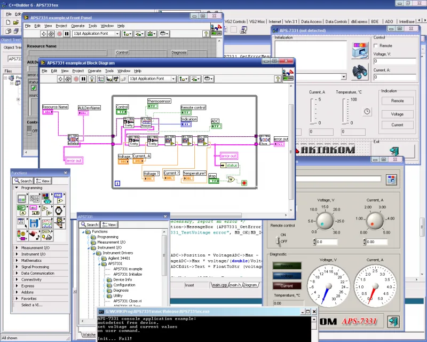Click the stop boolean terminal in diagram
427x342 pixels.
[x=214, y=181]
